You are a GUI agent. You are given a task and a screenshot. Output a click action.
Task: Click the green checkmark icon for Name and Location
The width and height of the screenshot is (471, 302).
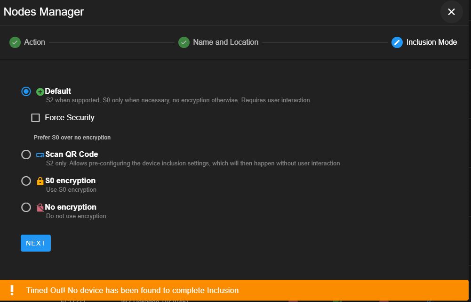(184, 42)
